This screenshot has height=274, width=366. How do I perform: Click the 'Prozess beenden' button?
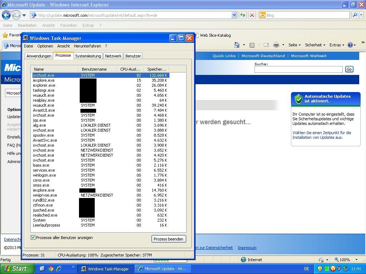click(169, 239)
